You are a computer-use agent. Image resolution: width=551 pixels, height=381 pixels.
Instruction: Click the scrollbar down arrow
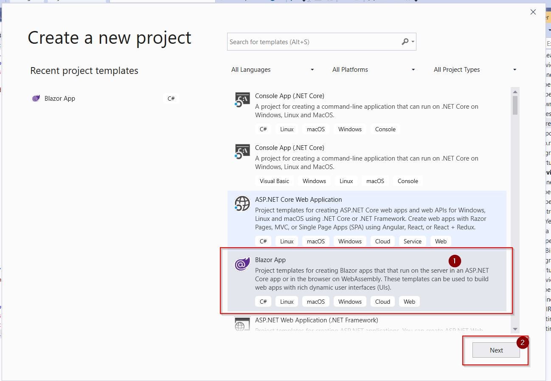pos(515,328)
